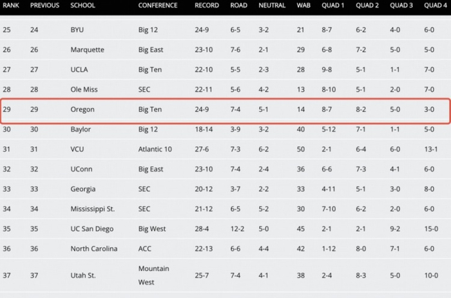Sort table by RANK column header
This screenshot has height=298, width=451.
click(12, 6)
